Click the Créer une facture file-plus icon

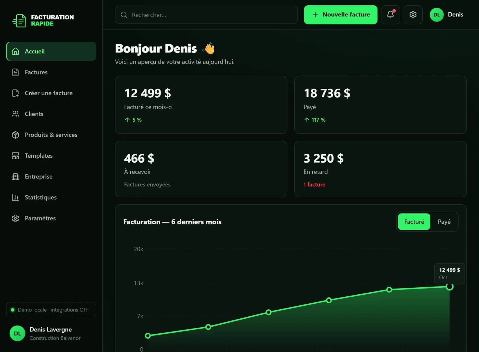coord(15,93)
